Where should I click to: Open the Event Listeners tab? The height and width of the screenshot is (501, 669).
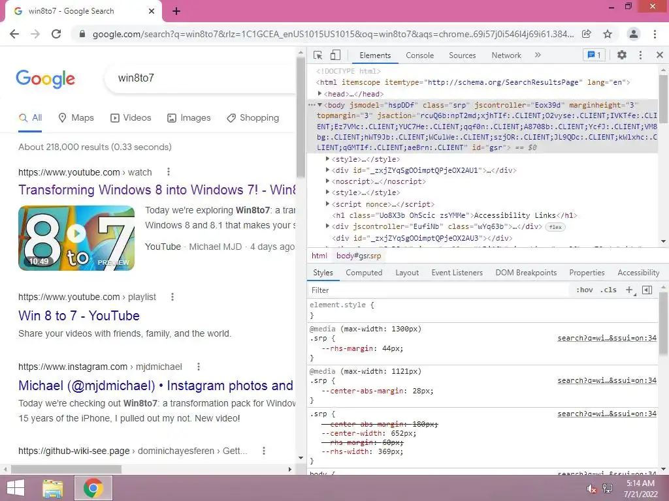[457, 273]
